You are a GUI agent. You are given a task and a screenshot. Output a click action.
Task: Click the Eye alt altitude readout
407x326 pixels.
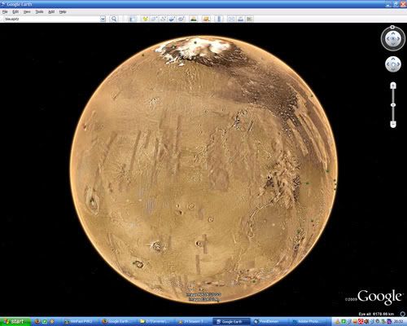point(376,314)
